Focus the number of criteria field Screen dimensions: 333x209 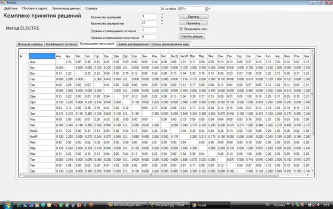click(x=149, y=17)
